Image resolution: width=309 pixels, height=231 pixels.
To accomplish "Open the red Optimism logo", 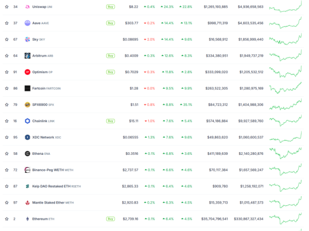I will (x=27, y=72).
